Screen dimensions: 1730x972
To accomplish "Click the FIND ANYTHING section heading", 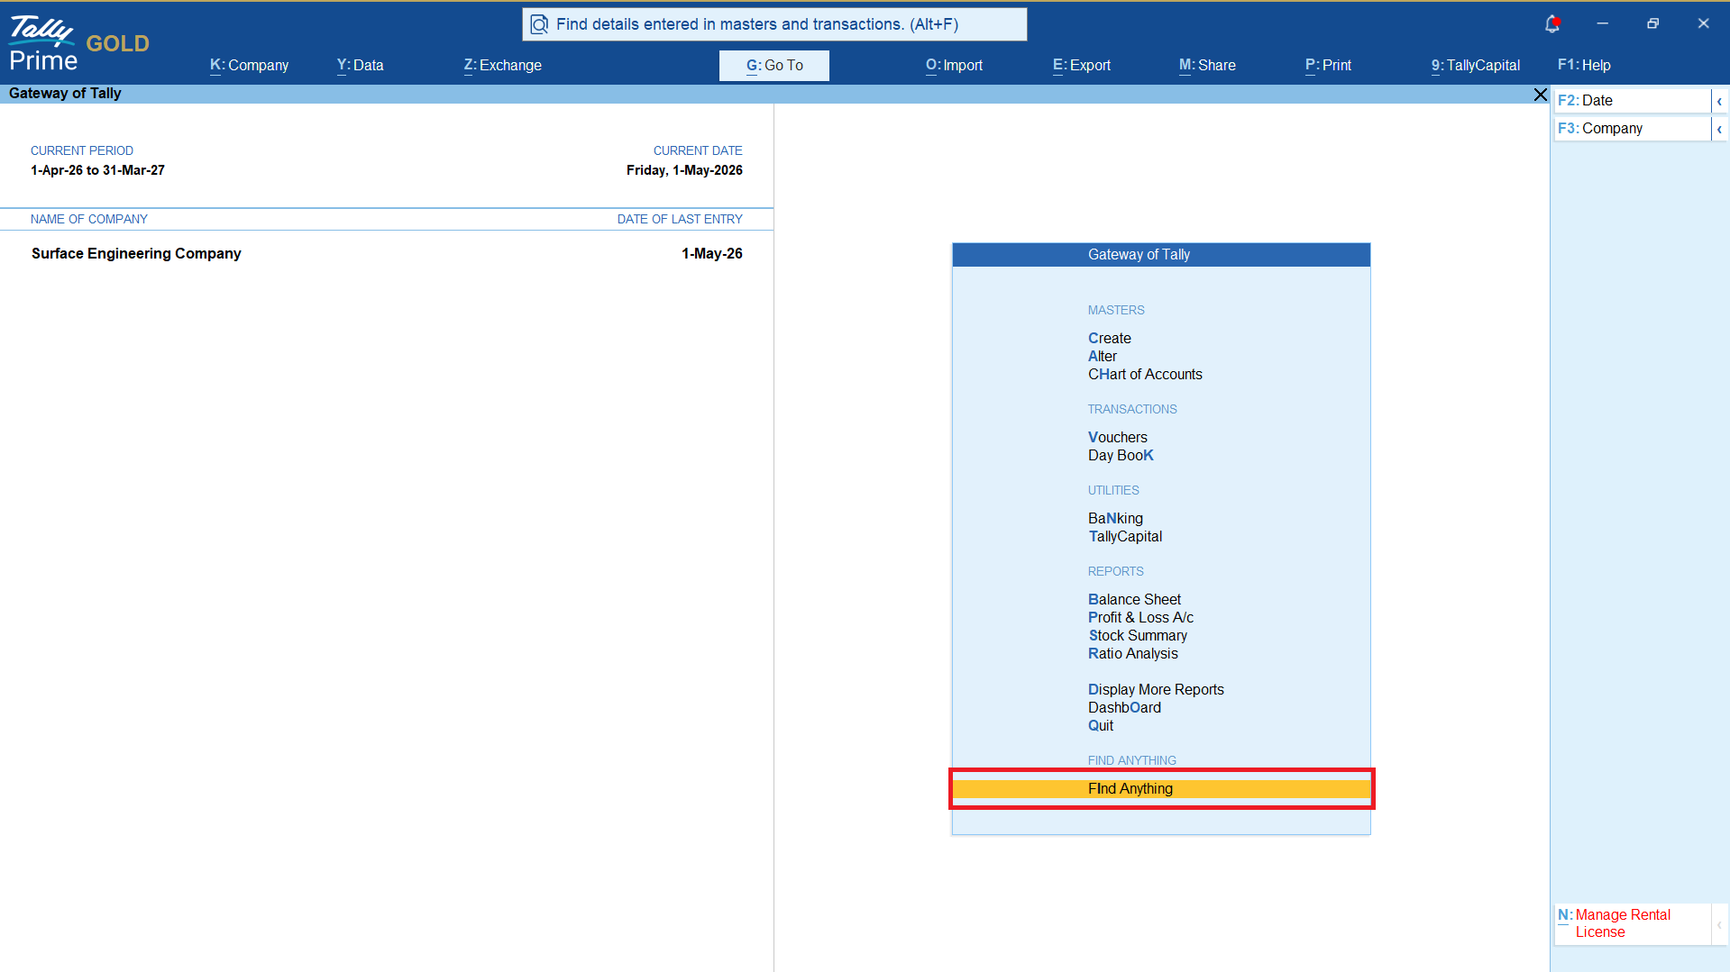I will (x=1131, y=760).
